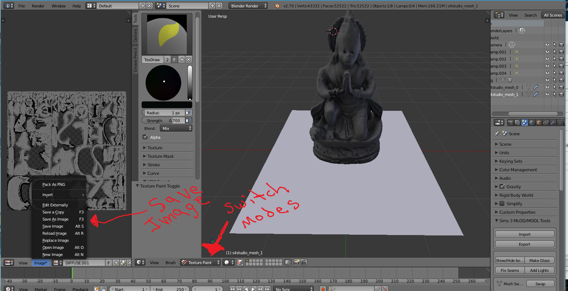Viewport: 568px width, 291px height.
Task: Open the outliner editor type selector icon
Action: click(499, 15)
